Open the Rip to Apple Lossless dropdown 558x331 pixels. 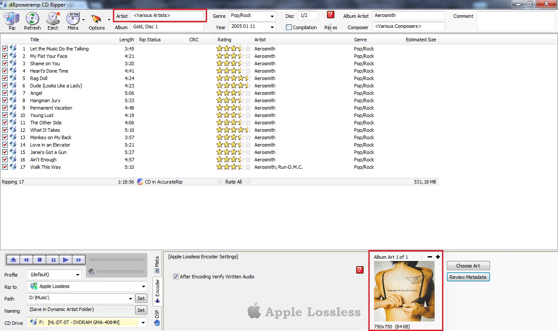(143, 287)
